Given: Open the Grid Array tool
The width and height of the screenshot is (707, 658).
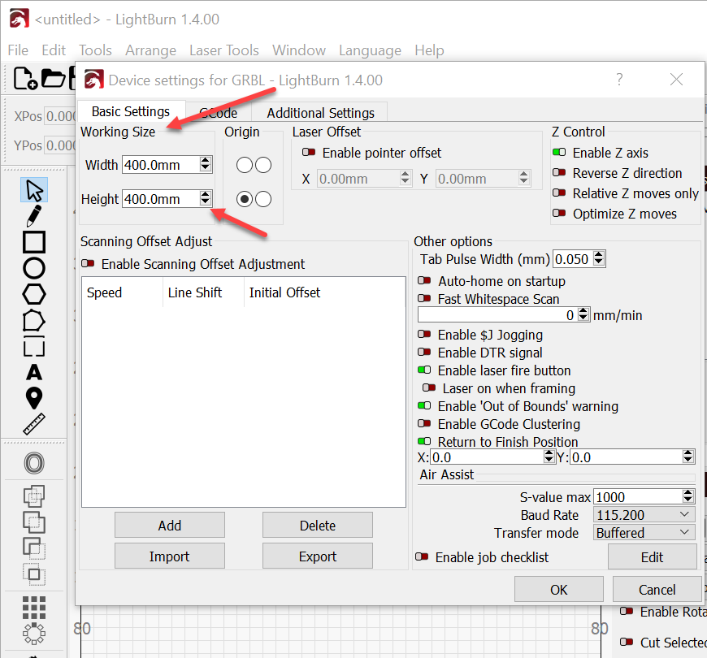Looking at the screenshot, I should pyautogui.click(x=34, y=608).
